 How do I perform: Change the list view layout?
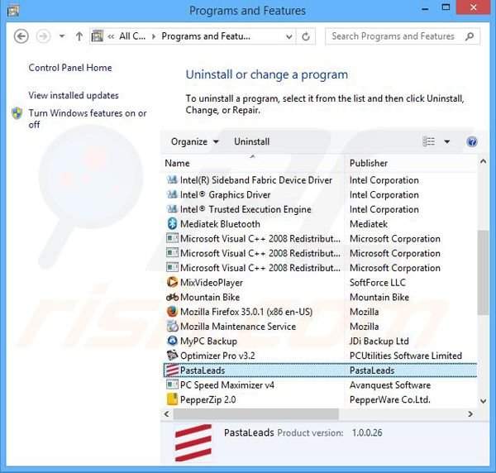pos(428,141)
